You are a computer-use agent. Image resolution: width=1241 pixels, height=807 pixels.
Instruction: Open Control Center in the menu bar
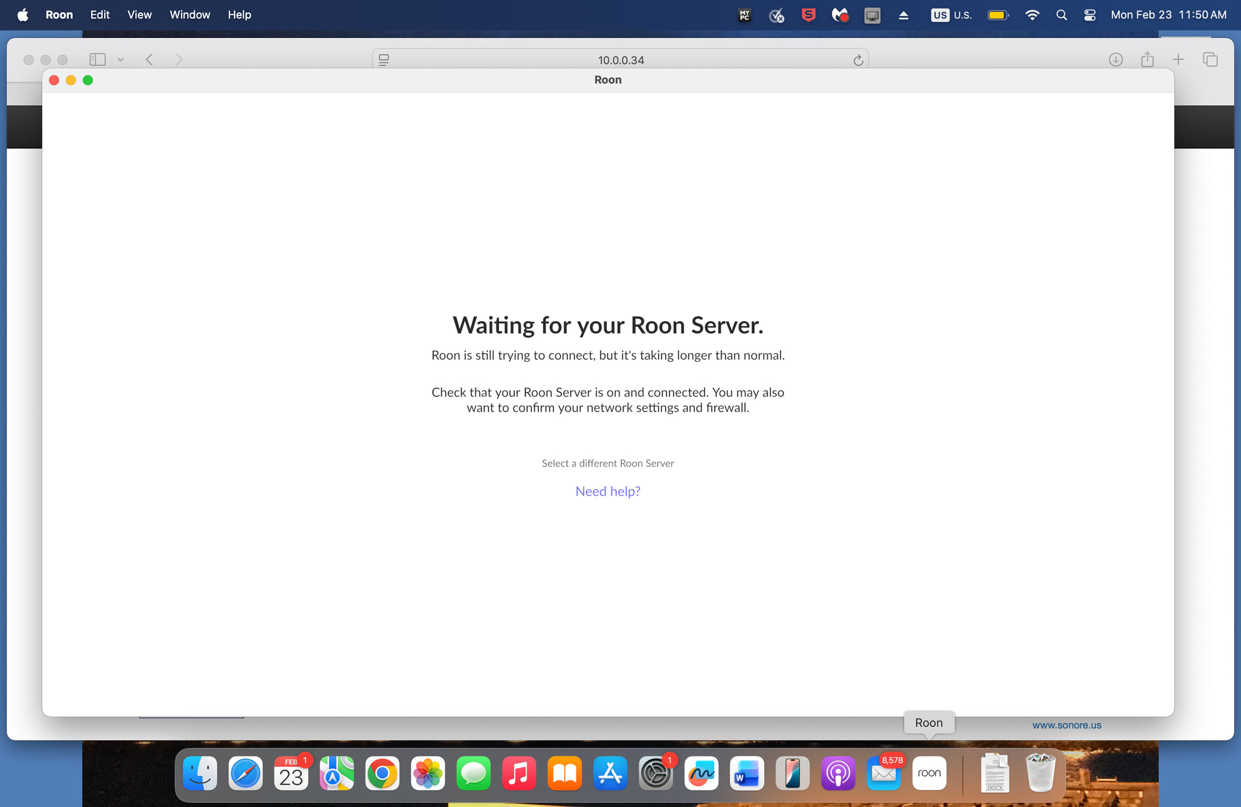[1090, 14]
